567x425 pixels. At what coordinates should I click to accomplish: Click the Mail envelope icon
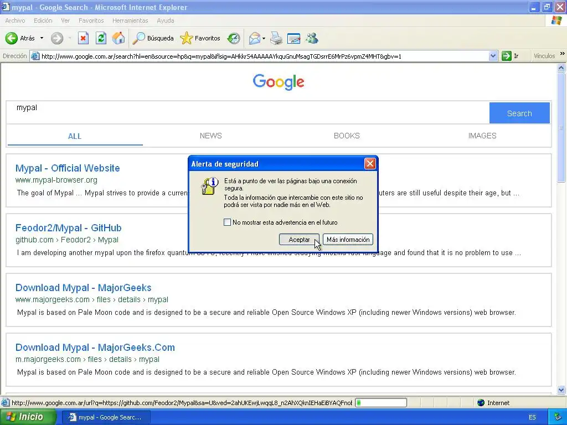tap(255, 38)
